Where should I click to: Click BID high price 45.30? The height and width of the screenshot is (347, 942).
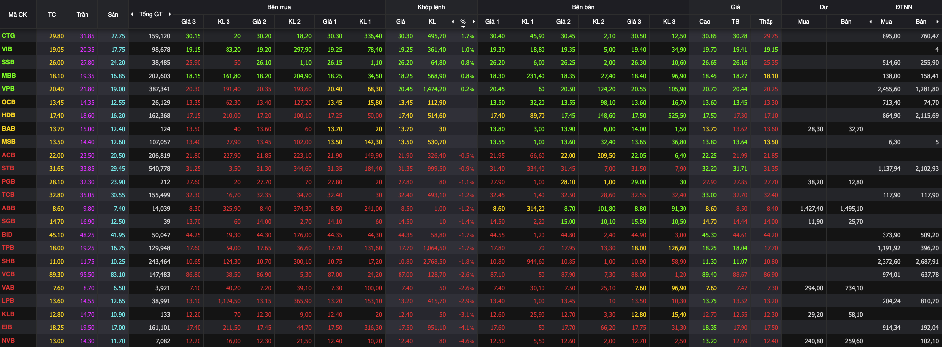pos(709,235)
